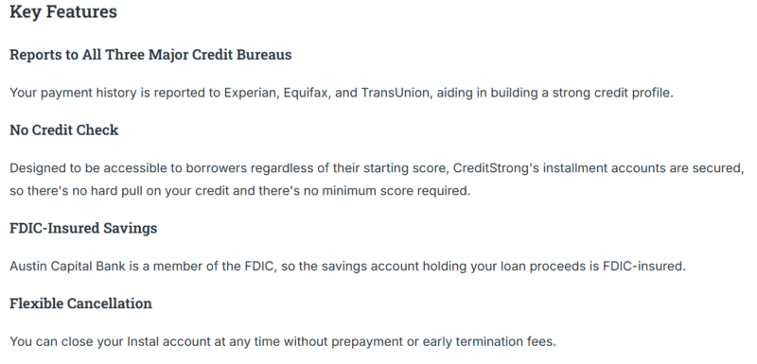Screen dimensions: 757x364
Task: Click the Key Features heading
Action: (63, 12)
